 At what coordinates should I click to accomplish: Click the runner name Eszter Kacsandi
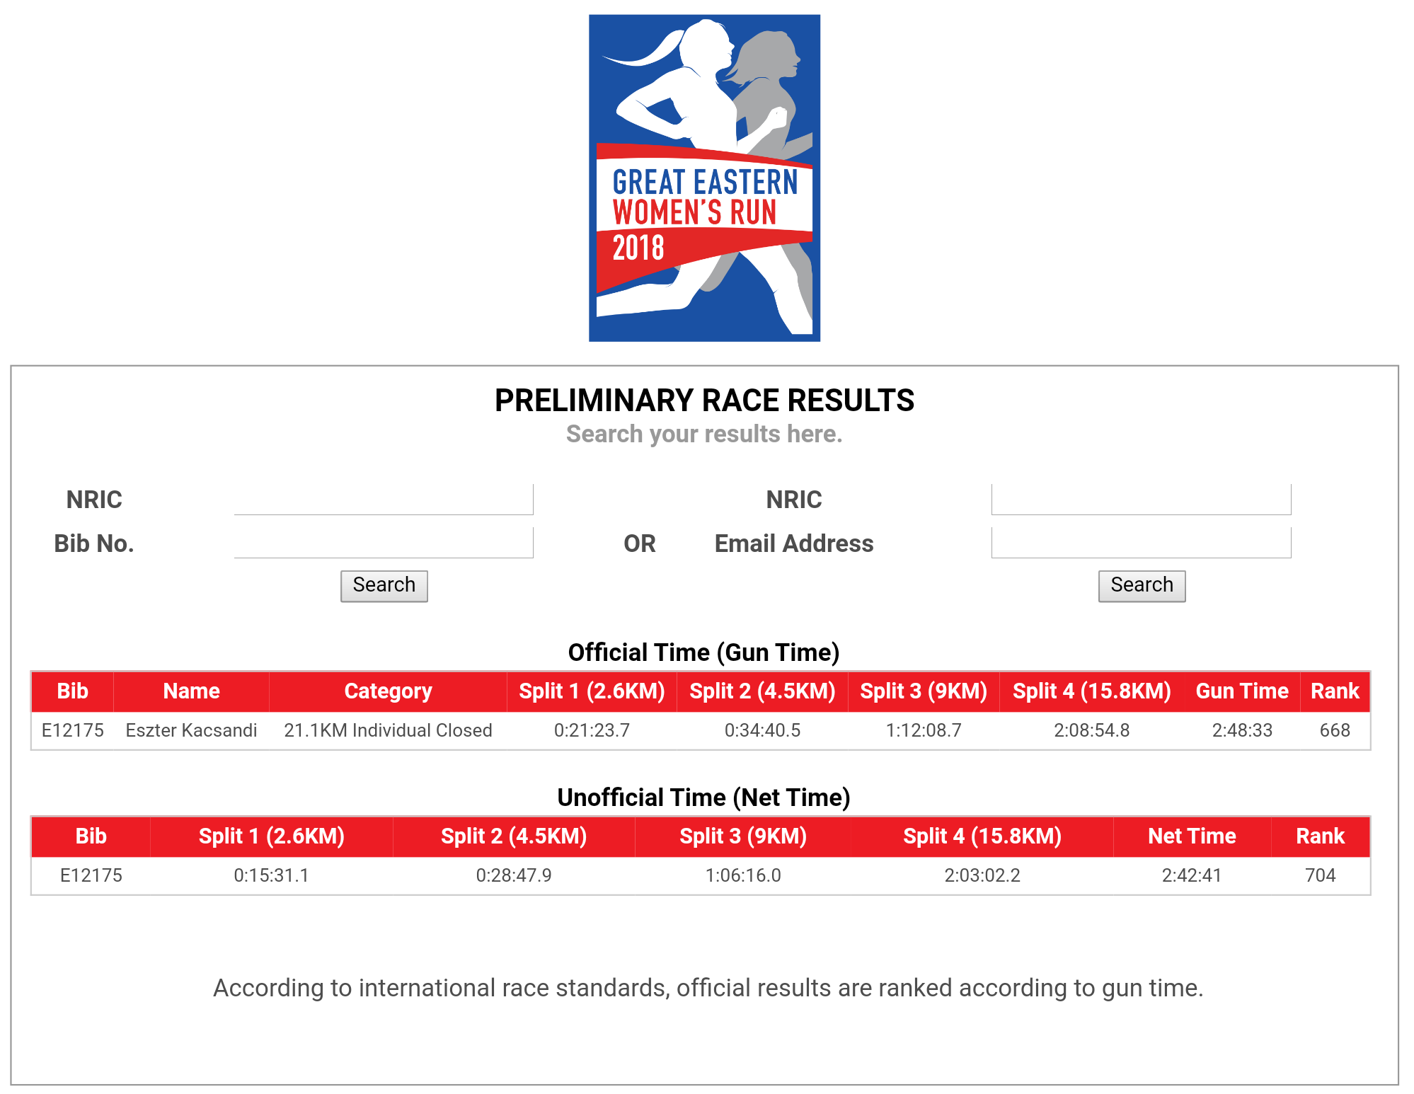191,730
